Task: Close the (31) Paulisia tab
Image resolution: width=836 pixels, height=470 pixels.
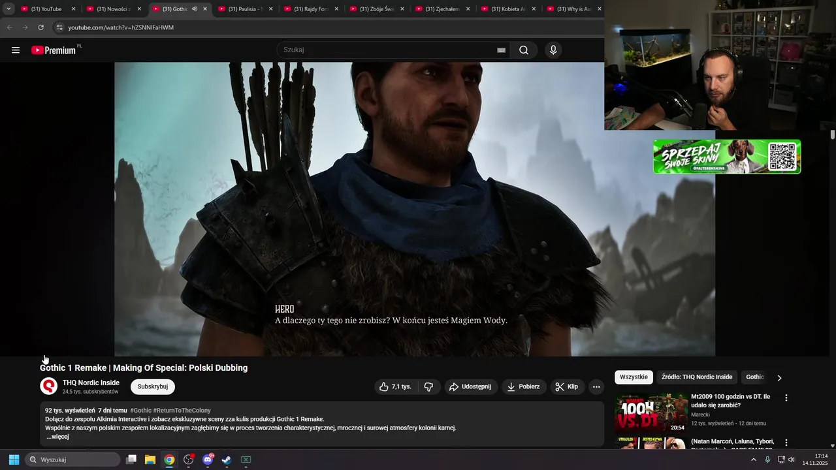Action: click(271, 9)
